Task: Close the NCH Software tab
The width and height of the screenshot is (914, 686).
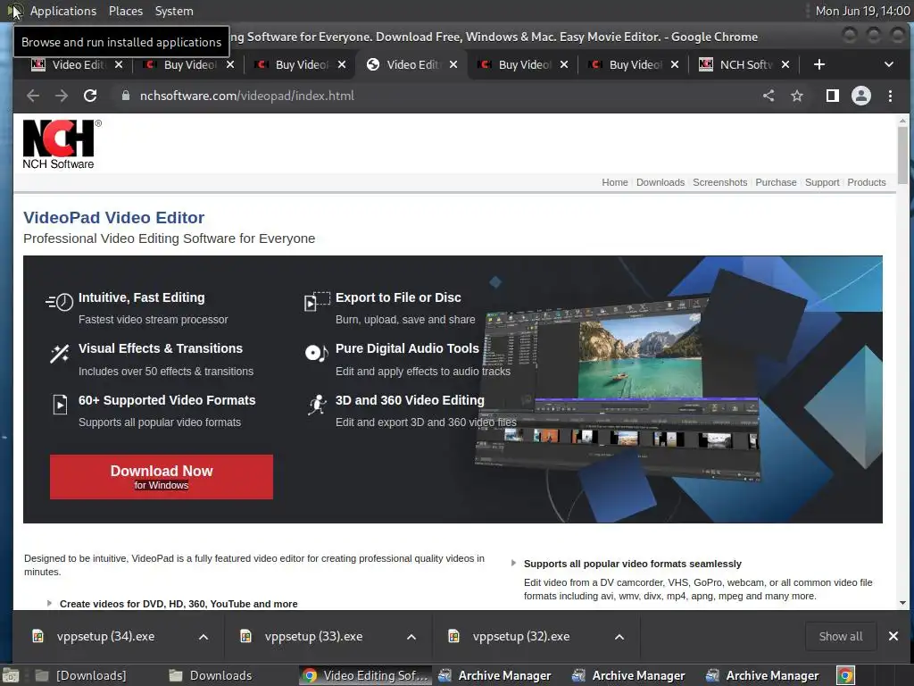Action: (x=785, y=64)
